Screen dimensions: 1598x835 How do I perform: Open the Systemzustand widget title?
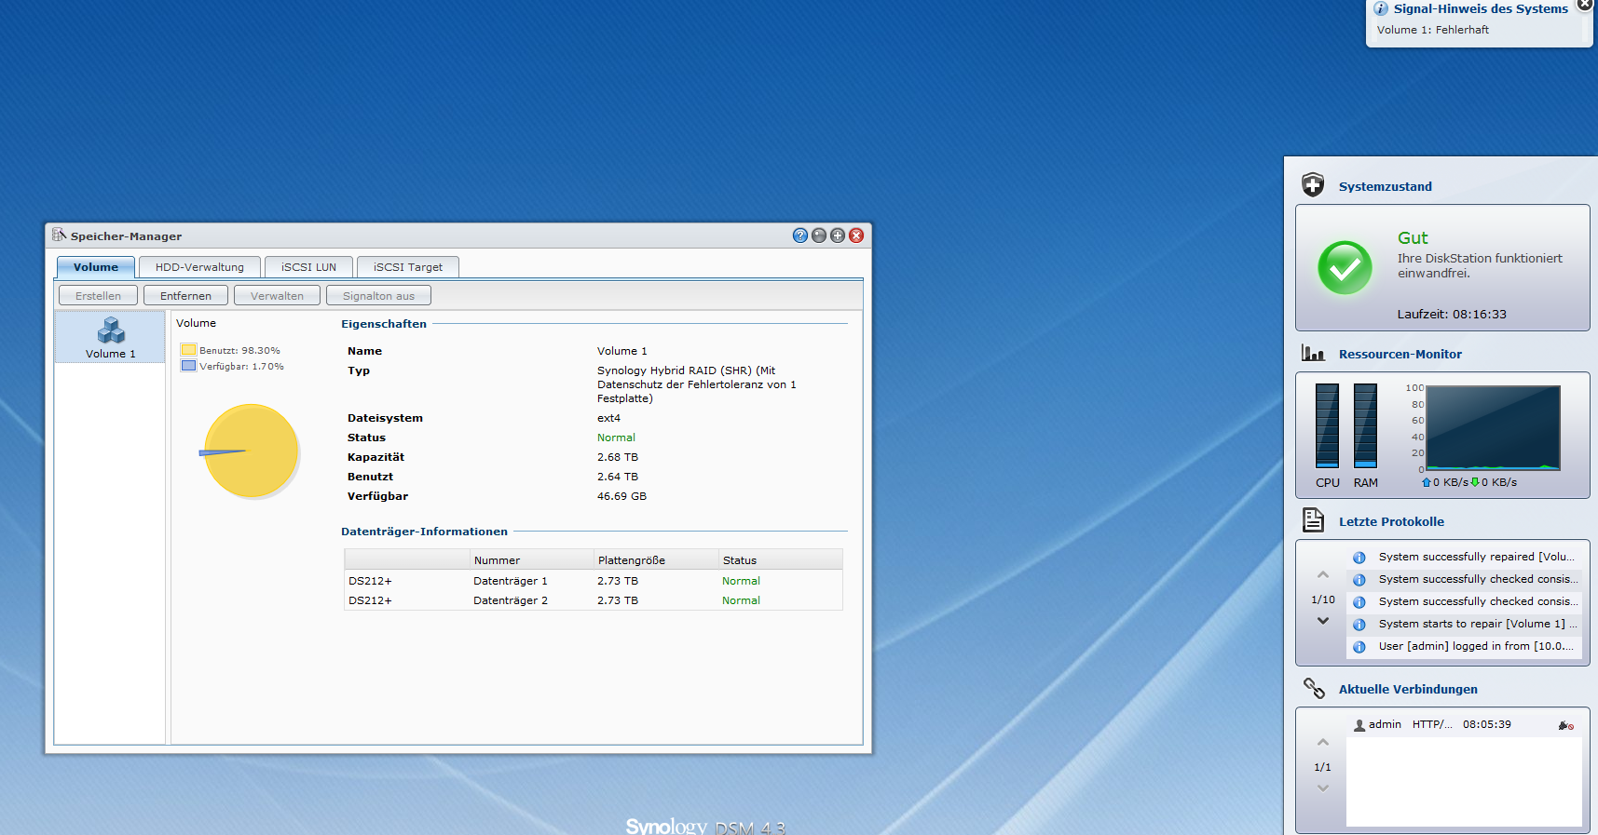(1386, 186)
